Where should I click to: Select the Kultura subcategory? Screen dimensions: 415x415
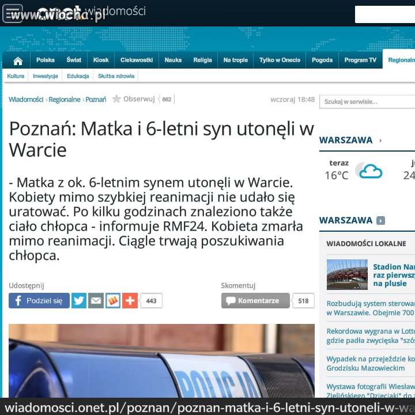(16, 76)
